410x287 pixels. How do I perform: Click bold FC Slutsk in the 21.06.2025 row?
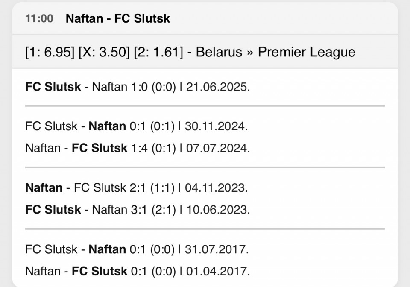pyautogui.click(x=53, y=87)
